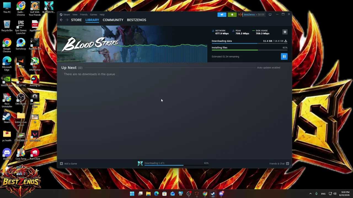Select VALORANT desktop icon
The height and width of the screenshot is (198, 353).
click(35, 136)
